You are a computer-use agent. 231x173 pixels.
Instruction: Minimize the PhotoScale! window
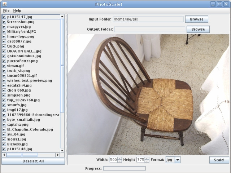[x=213, y=4]
